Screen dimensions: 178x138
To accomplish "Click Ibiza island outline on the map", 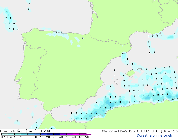I will tap(116, 81).
